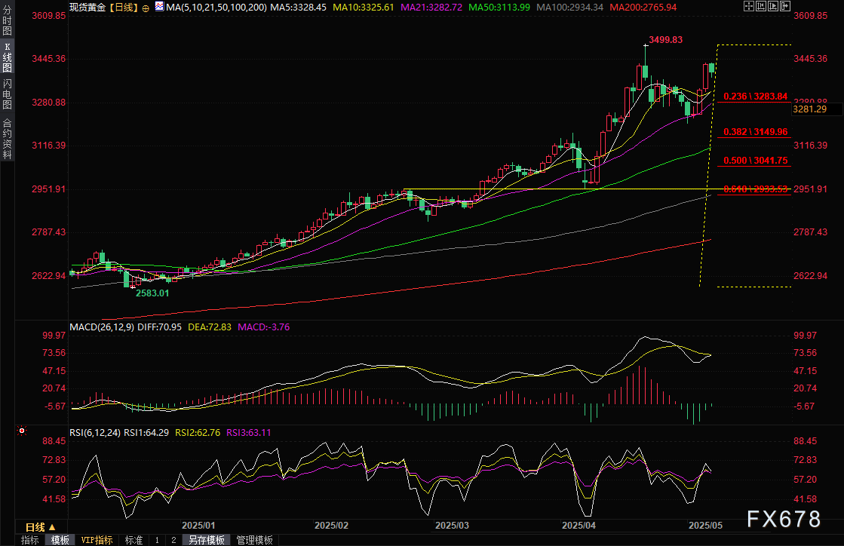Select template number 2

tap(173, 540)
